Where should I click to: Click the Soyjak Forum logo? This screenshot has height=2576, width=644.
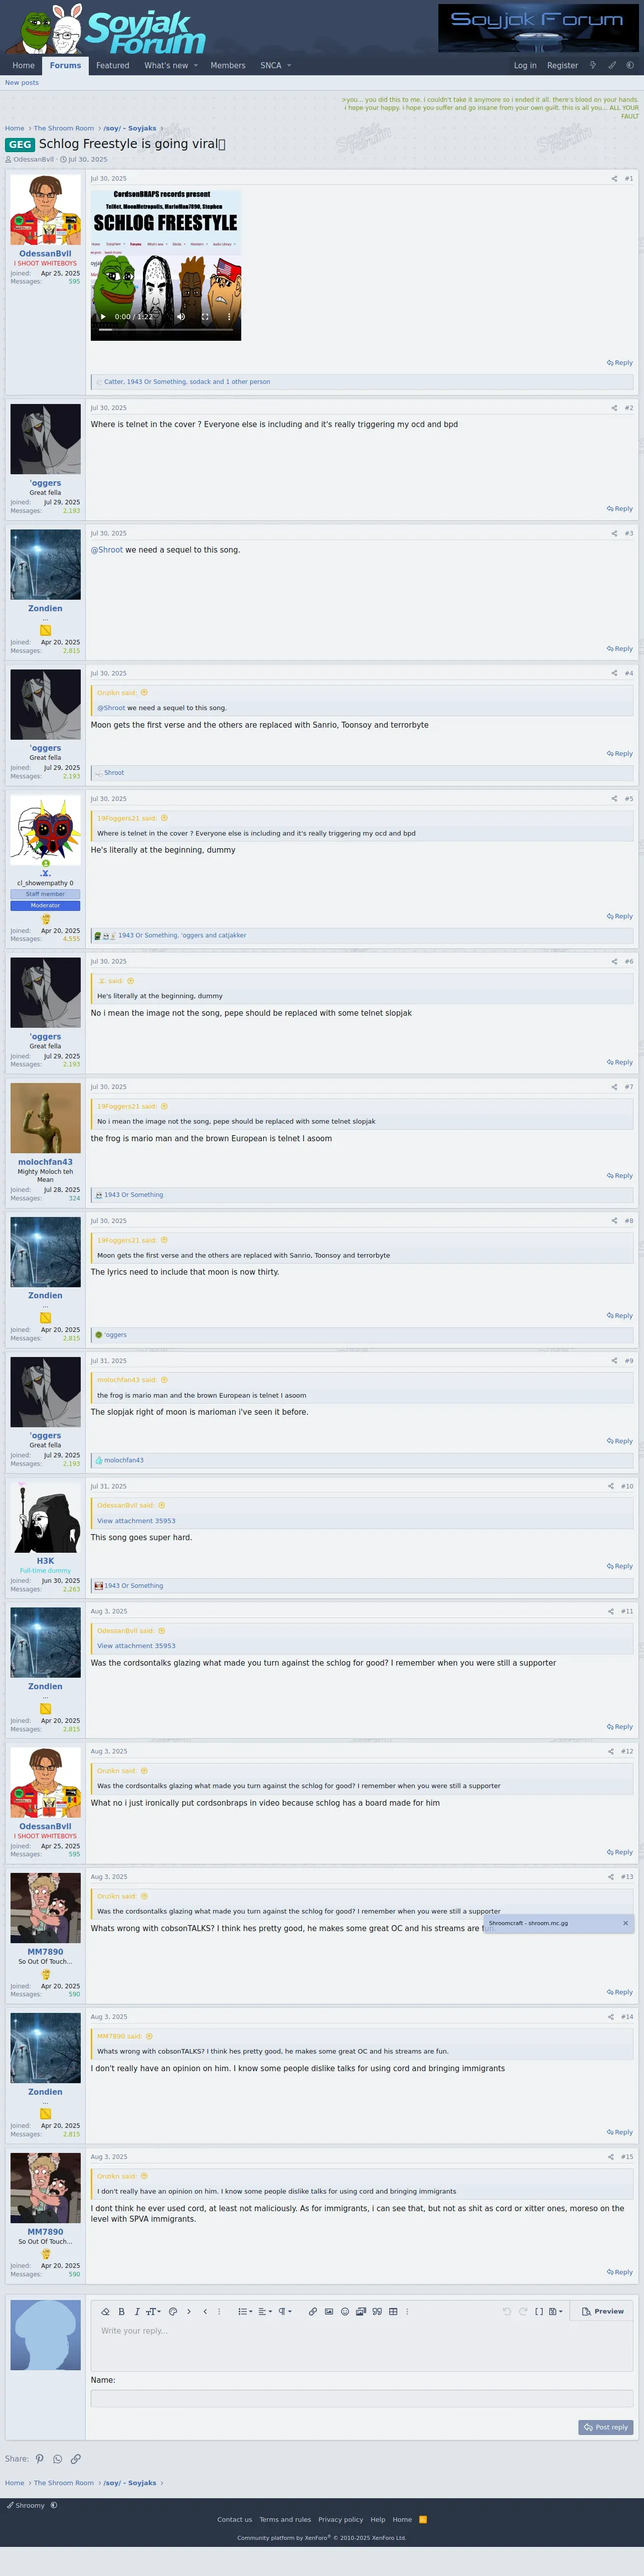105,30
